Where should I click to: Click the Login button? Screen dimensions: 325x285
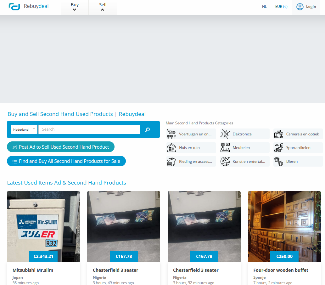coord(306,7)
